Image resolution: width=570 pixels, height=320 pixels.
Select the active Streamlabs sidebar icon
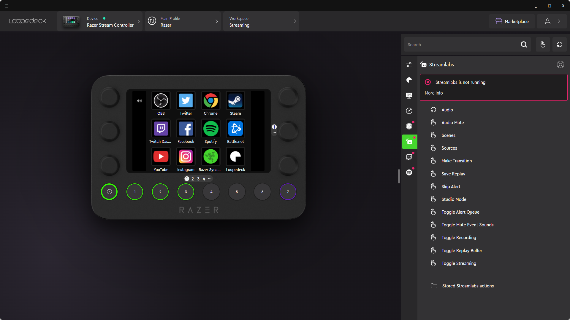pyautogui.click(x=409, y=142)
